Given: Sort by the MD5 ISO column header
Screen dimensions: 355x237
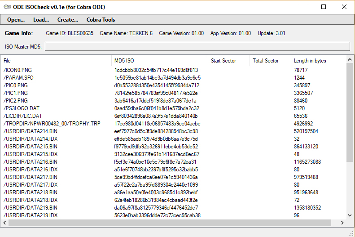Looking at the screenshot, I should pos(159,61).
